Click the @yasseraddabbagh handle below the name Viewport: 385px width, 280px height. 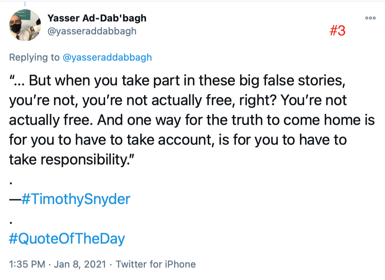(x=91, y=31)
